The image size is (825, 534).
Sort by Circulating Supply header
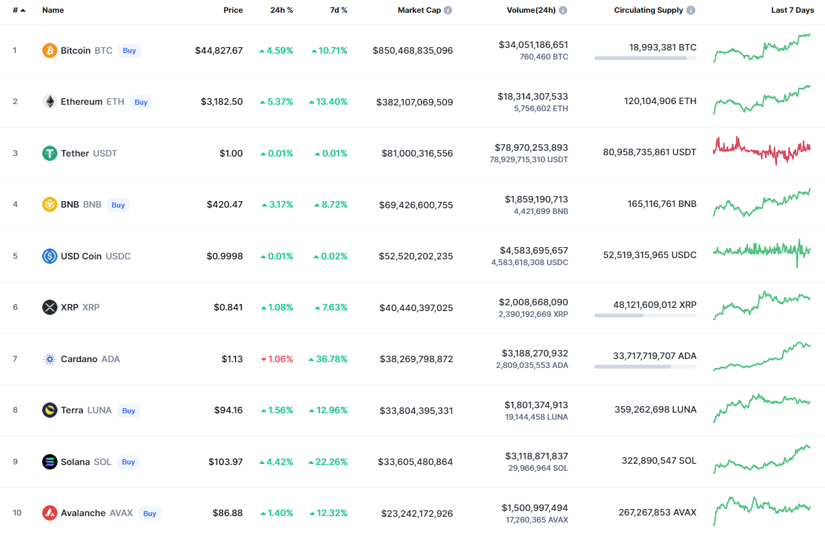tap(649, 10)
